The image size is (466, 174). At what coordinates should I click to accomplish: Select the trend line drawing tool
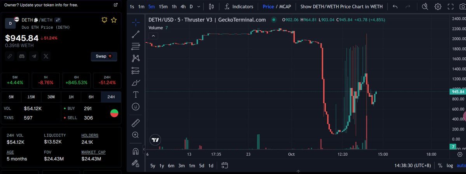point(136,34)
